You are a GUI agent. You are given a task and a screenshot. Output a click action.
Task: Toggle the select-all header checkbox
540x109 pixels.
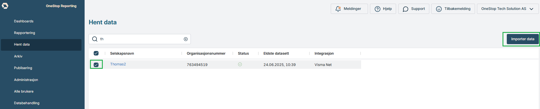pyautogui.click(x=96, y=53)
